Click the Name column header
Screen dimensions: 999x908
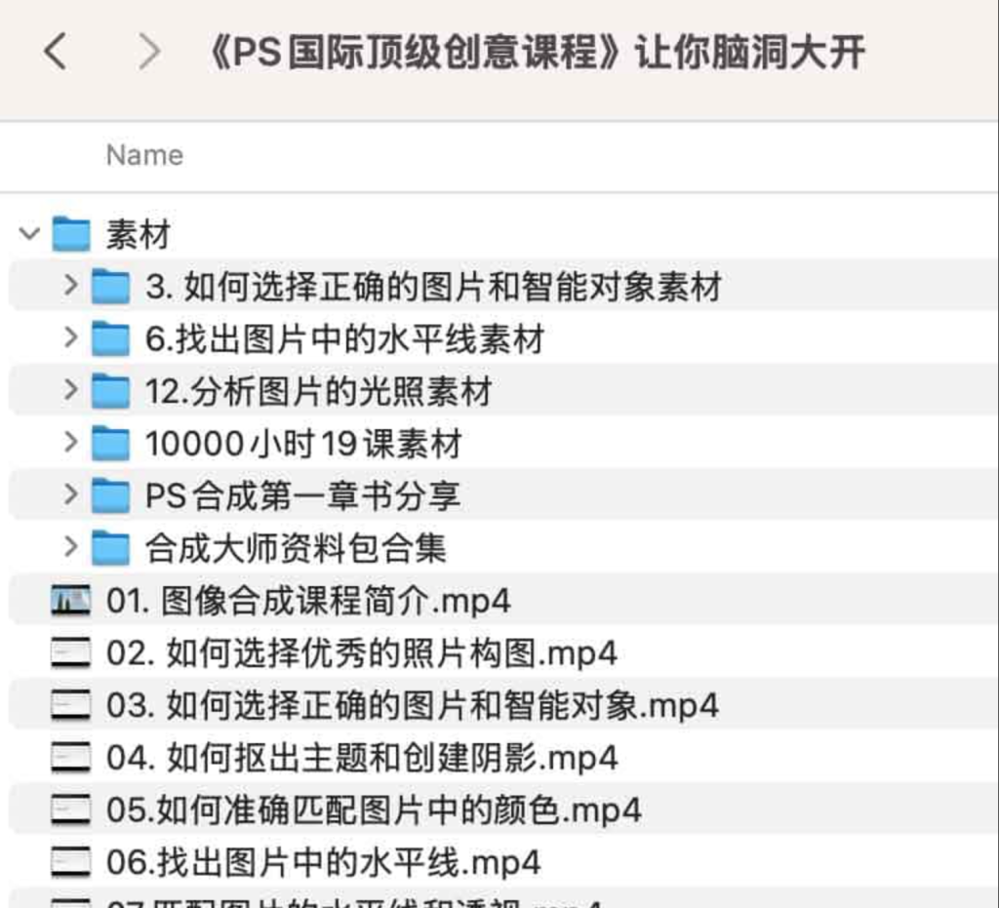coord(143,154)
